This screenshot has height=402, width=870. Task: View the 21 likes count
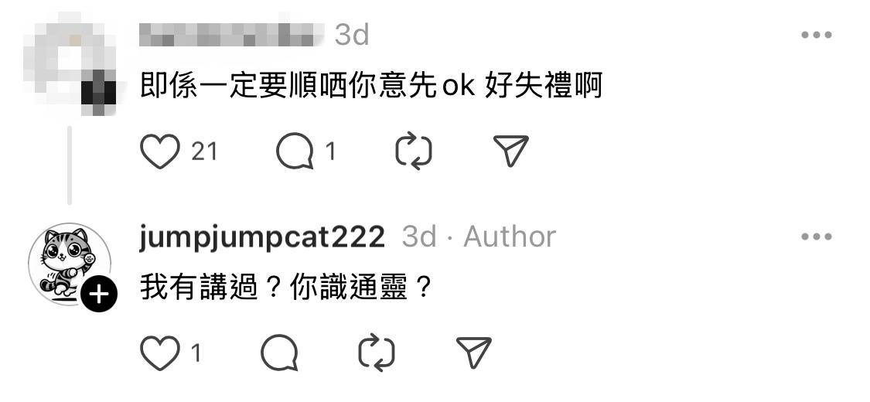pos(204,152)
